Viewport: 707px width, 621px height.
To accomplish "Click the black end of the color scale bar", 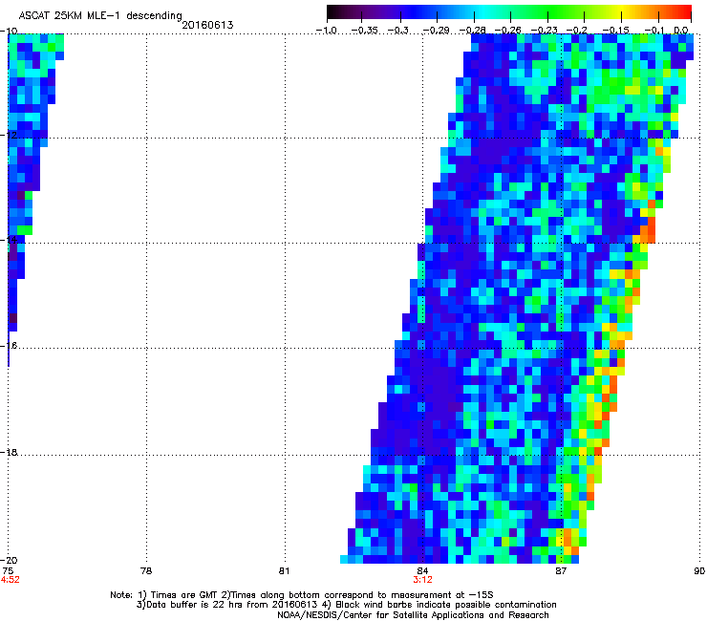I will (333, 12).
